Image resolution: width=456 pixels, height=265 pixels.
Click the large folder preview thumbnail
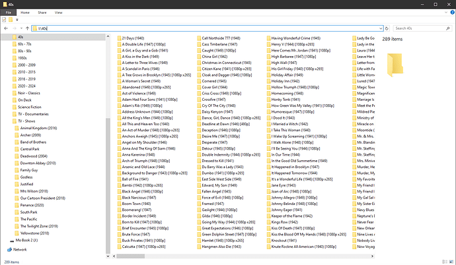395,65
